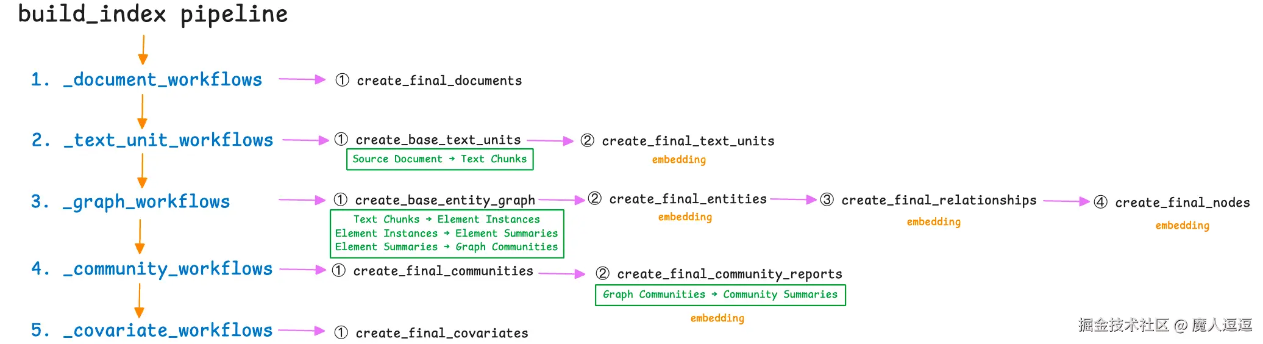1263x344 pixels.
Task: Click "create_base_entity_graph" label
Action: tap(444, 201)
